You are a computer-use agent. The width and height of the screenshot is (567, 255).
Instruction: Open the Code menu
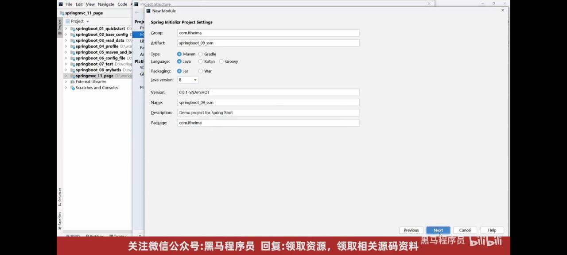click(x=122, y=4)
